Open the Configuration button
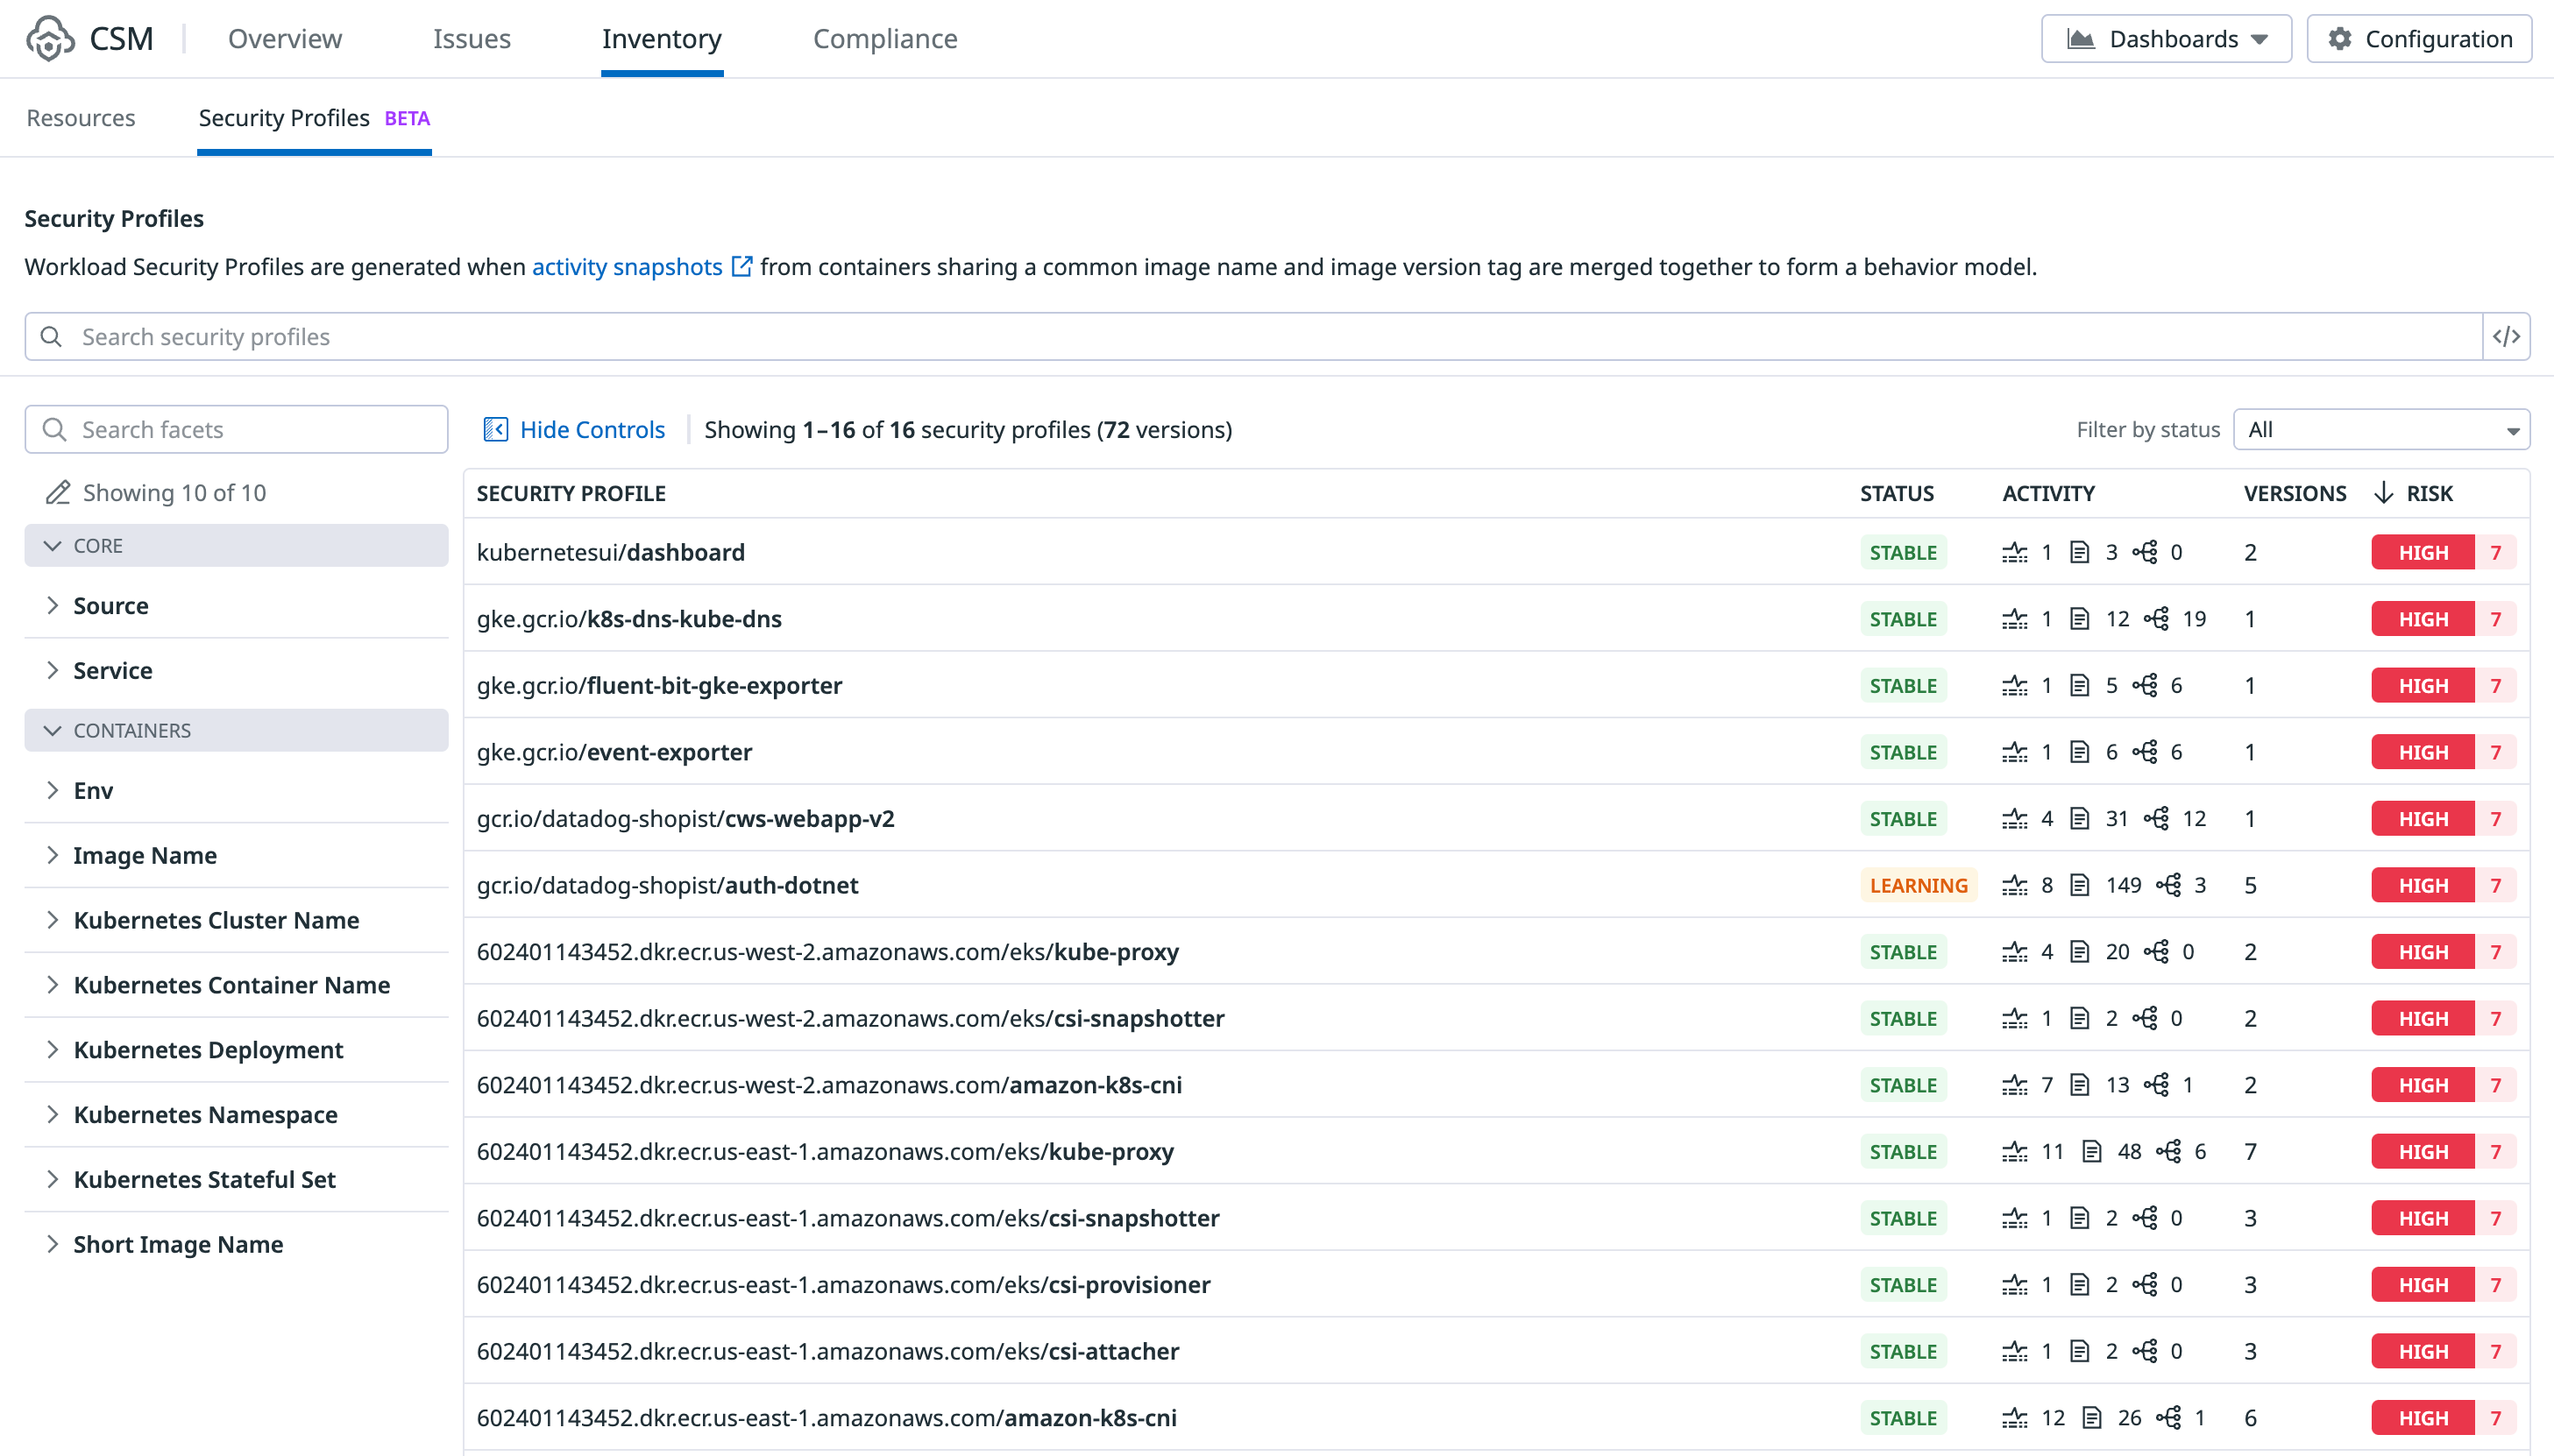Screen dimensions: 2554x1456 click(2419, 39)
